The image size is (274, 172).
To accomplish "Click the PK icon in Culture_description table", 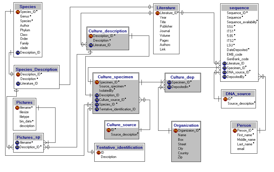I will [91, 36].
